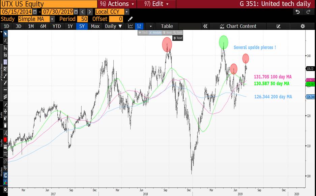This screenshot has width=316, height=196.
Task: Click the edit note icon near Chart Content
Action: click(279, 26)
